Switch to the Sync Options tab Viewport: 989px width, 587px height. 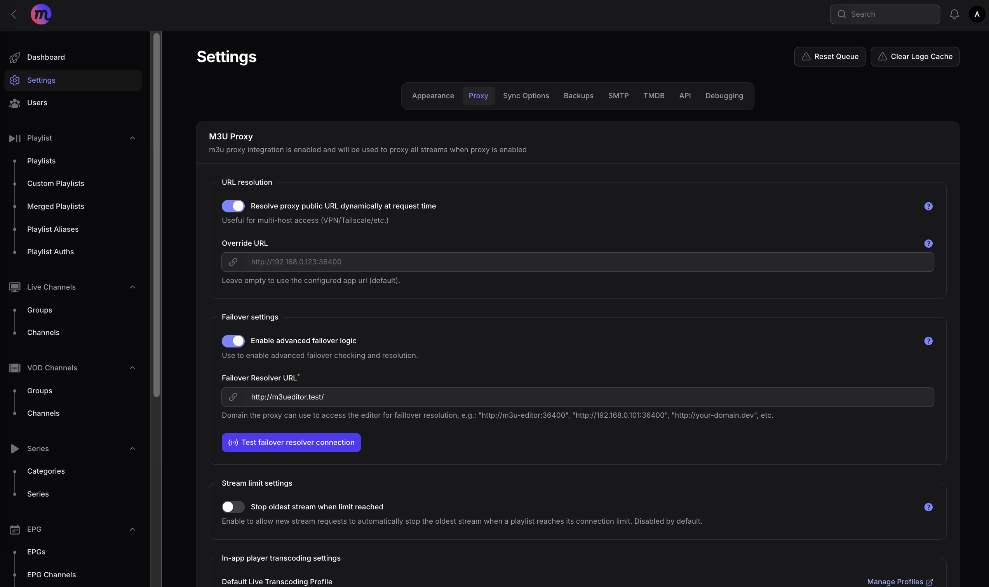(x=526, y=96)
